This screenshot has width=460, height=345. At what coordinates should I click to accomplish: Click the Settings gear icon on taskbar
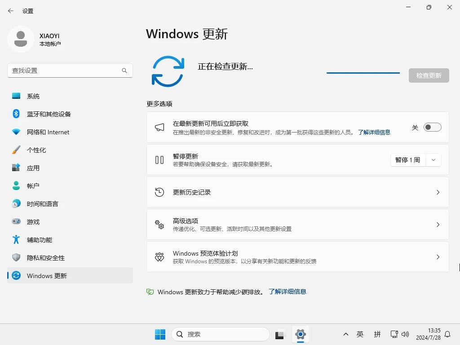[301, 334]
